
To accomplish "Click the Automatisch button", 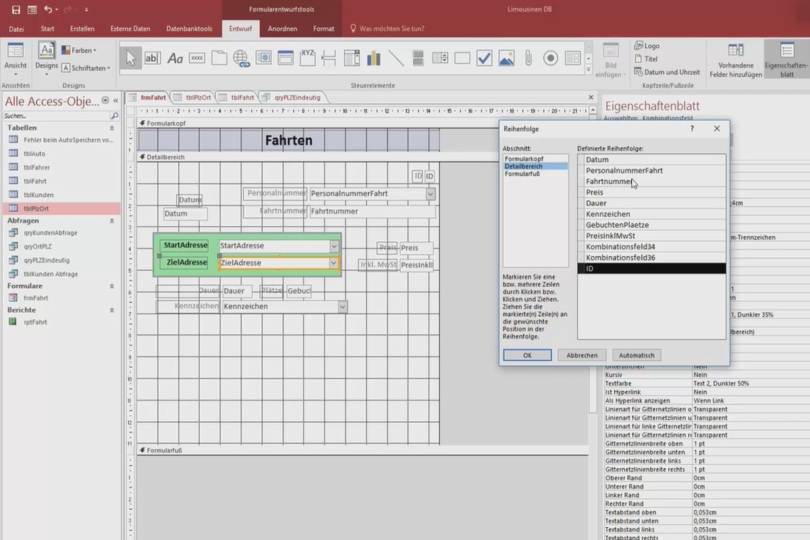I will click(x=637, y=355).
